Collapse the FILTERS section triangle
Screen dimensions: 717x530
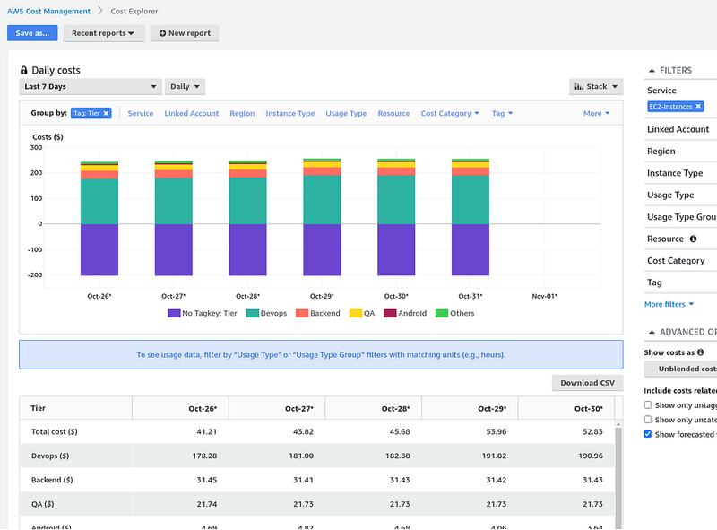652,71
